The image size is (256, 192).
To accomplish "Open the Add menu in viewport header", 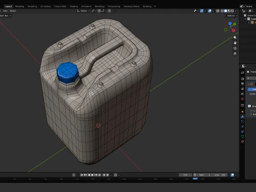I will [5, 11].
